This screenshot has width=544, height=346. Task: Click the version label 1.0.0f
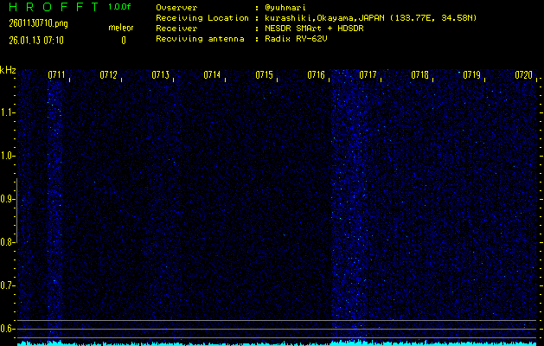coord(119,7)
